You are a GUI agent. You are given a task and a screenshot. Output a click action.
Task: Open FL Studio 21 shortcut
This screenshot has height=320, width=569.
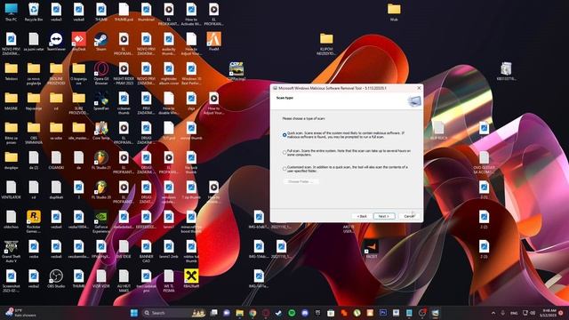(101, 161)
